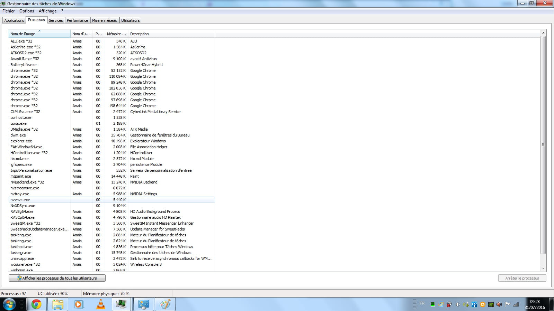Switch to the Performance tab
Image resolution: width=554 pixels, height=311 pixels.
pyautogui.click(x=78, y=20)
